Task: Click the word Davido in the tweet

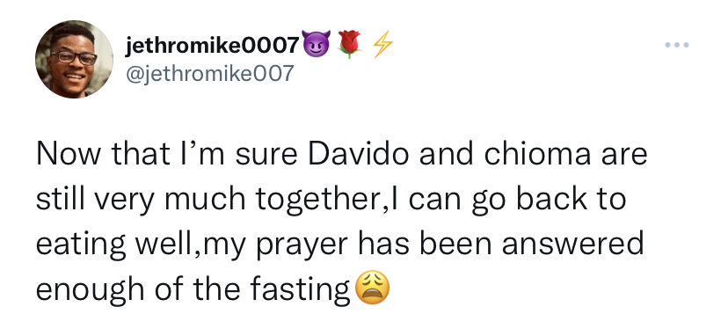Action: click(359, 154)
